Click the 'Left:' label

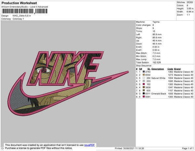[138, 34]
